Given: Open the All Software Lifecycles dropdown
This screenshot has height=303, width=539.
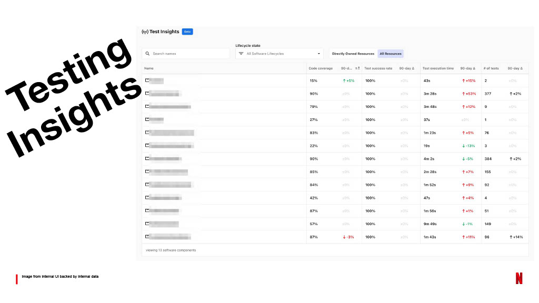Looking at the screenshot, I should click(279, 54).
